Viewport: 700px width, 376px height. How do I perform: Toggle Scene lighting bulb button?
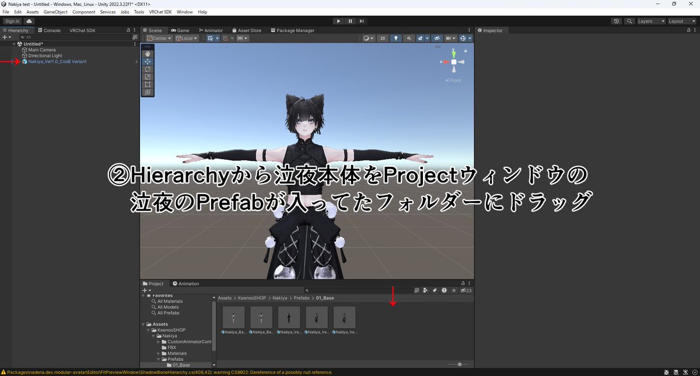pos(397,38)
